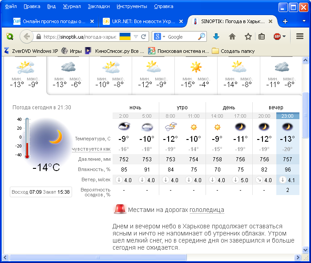Expand the URL bar history dropdown
The width and height of the screenshot is (311, 263).
point(136,36)
